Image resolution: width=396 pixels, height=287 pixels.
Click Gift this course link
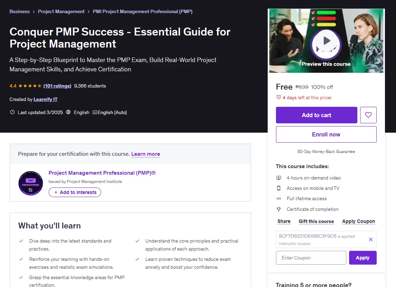(316, 221)
